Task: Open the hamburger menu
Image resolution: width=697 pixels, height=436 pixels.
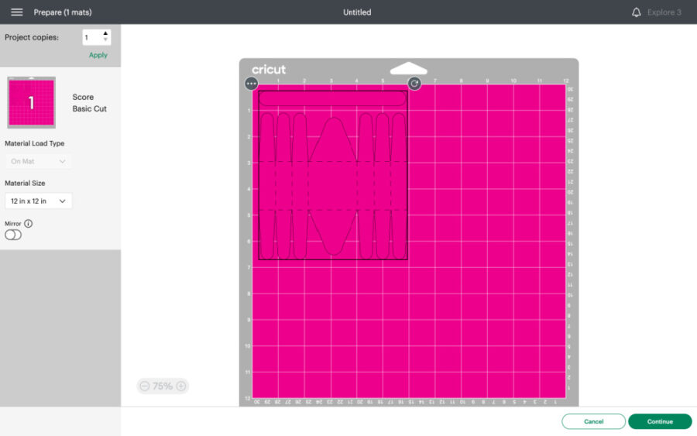Action: (16, 12)
